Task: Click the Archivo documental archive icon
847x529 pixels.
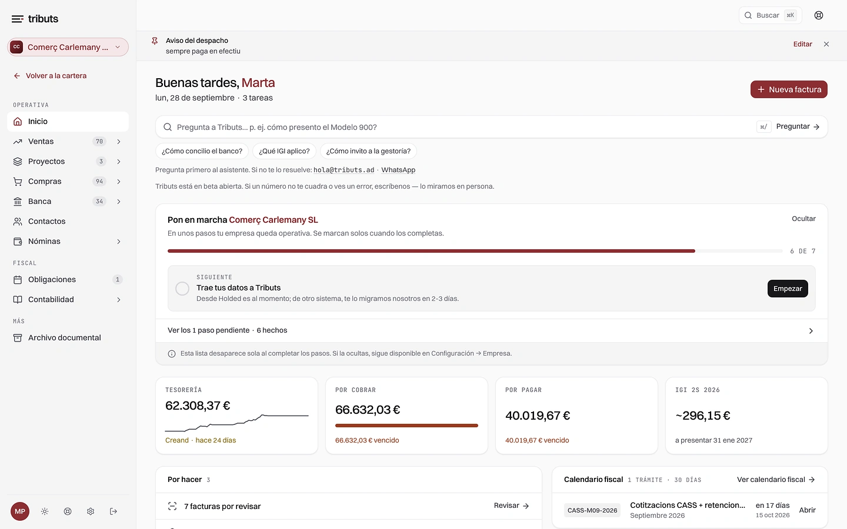Action: [18, 338]
